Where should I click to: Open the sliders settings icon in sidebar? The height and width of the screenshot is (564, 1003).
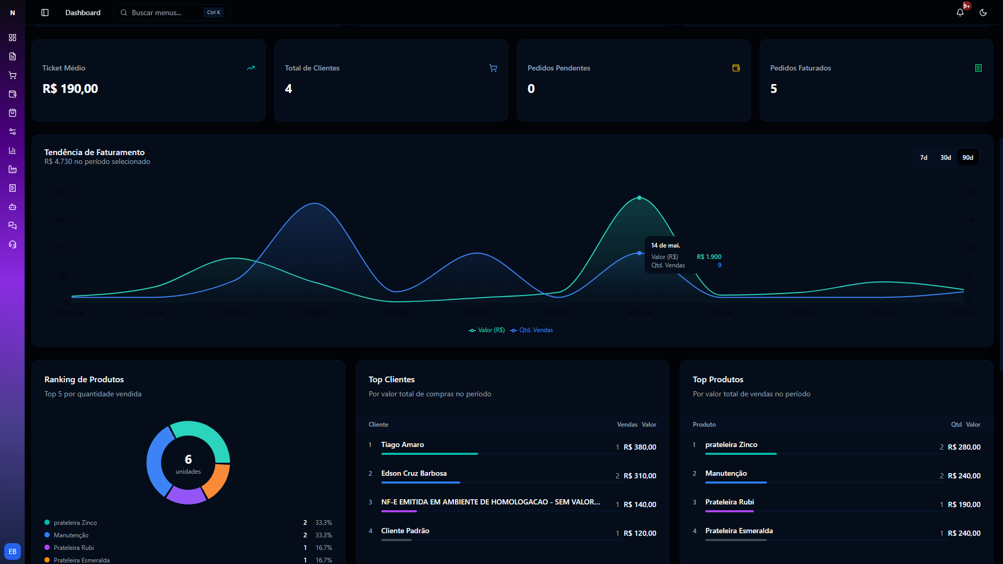(13, 132)
